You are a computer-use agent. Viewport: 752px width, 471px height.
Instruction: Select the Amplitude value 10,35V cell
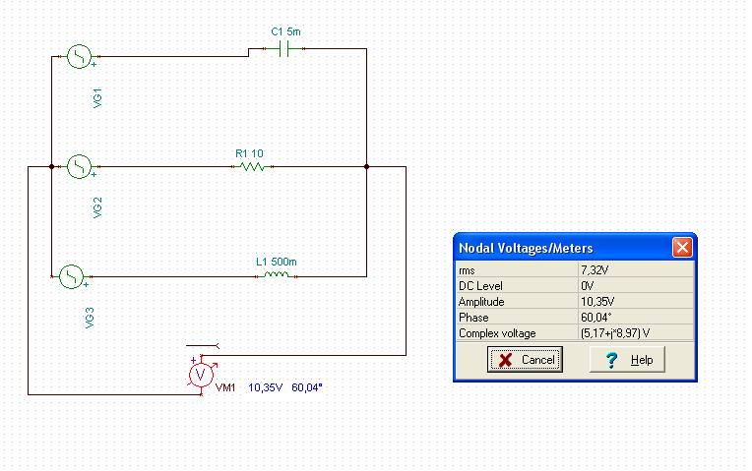[x=636, y=302]
